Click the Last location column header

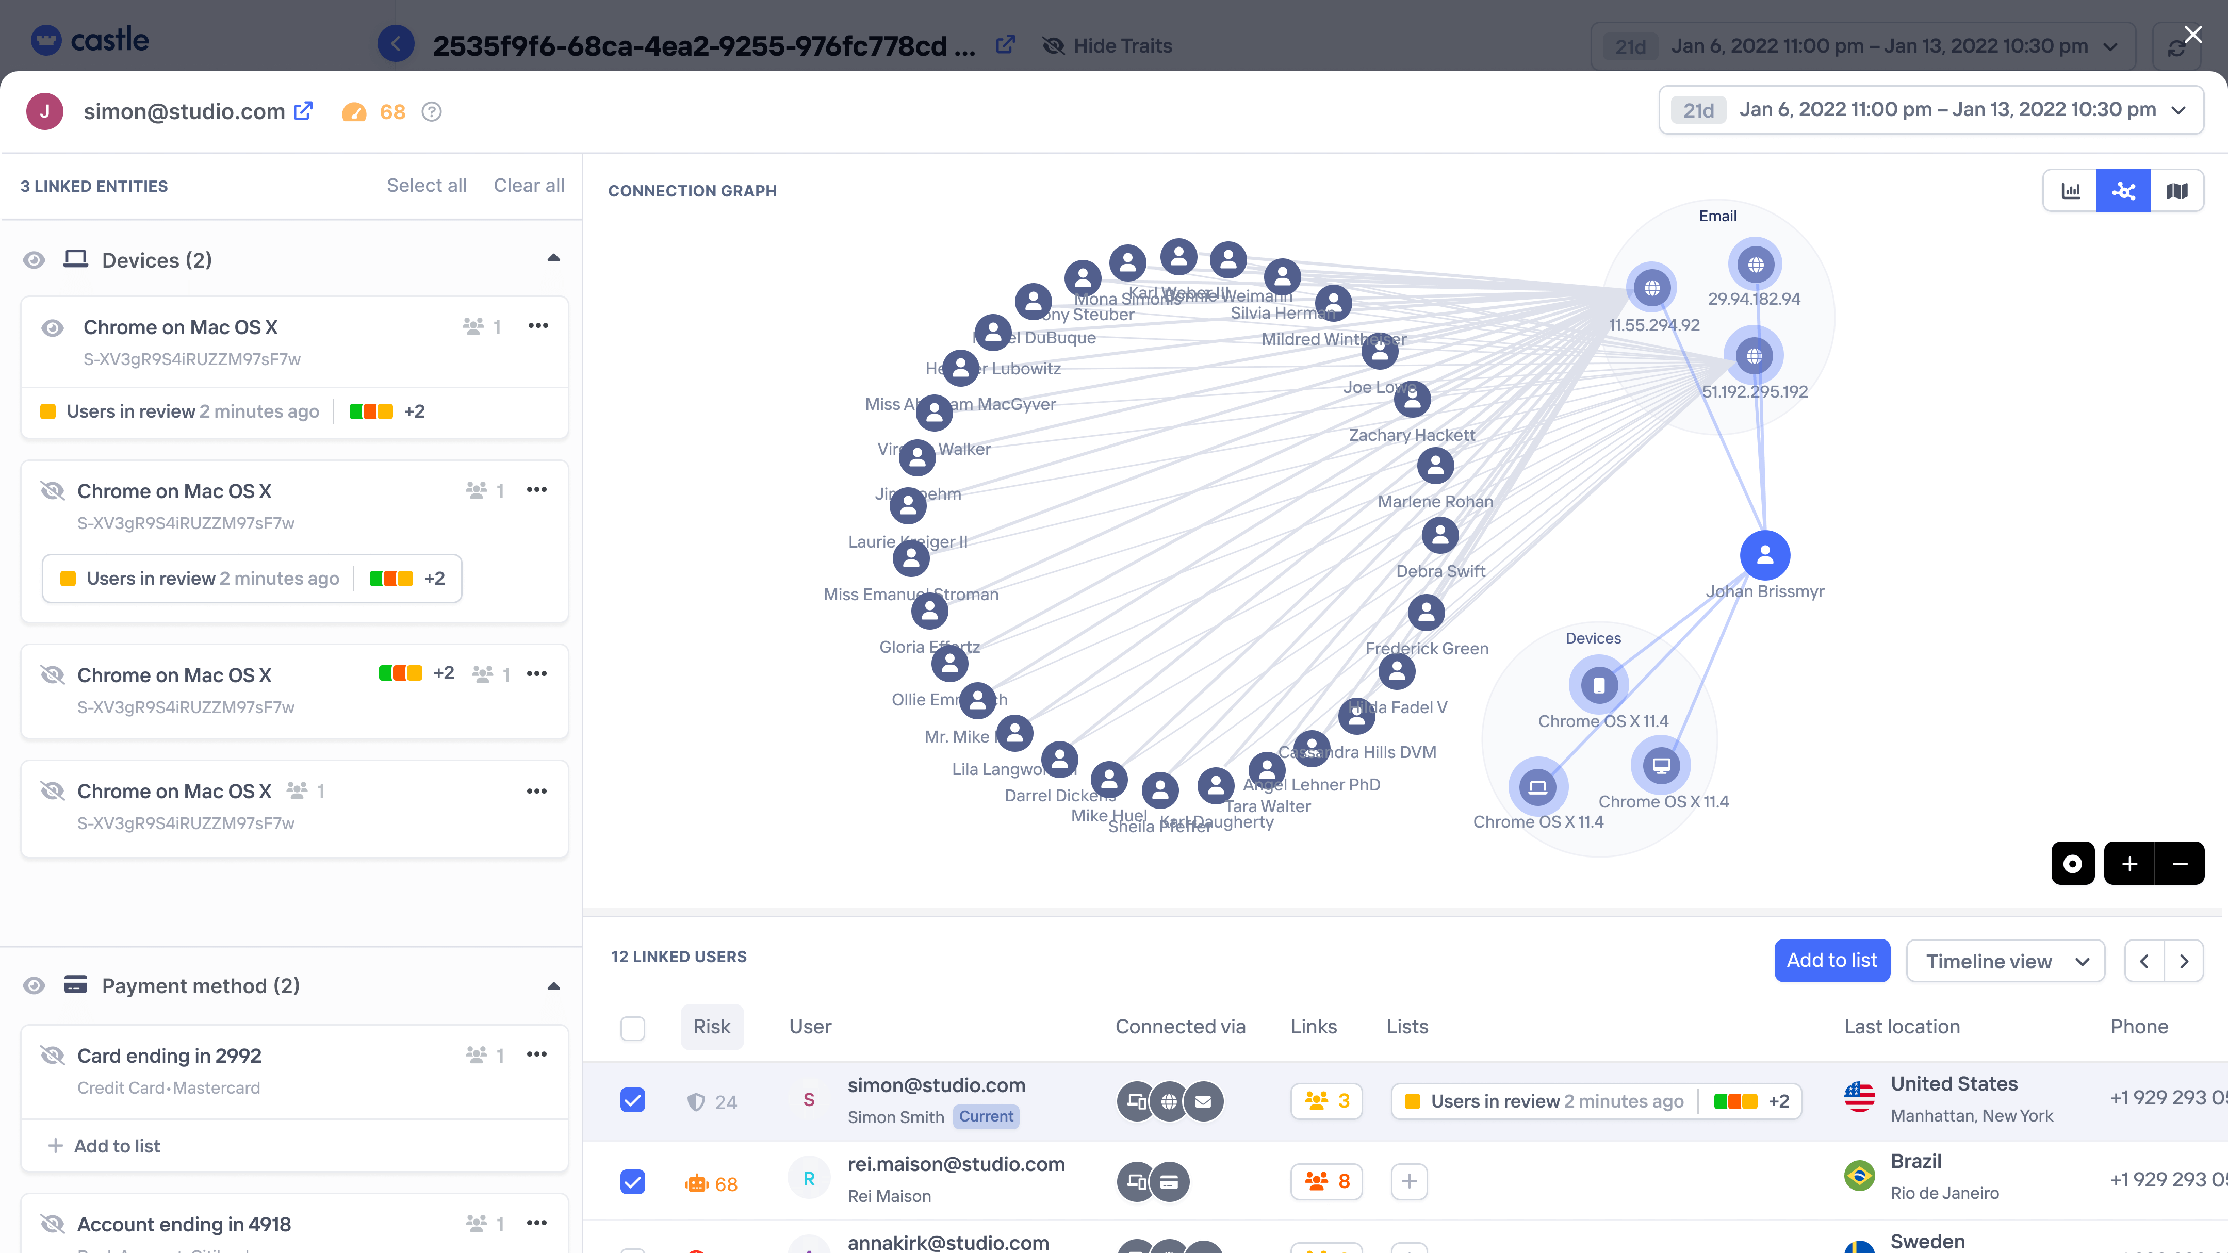click(x=1902, y=1027)
